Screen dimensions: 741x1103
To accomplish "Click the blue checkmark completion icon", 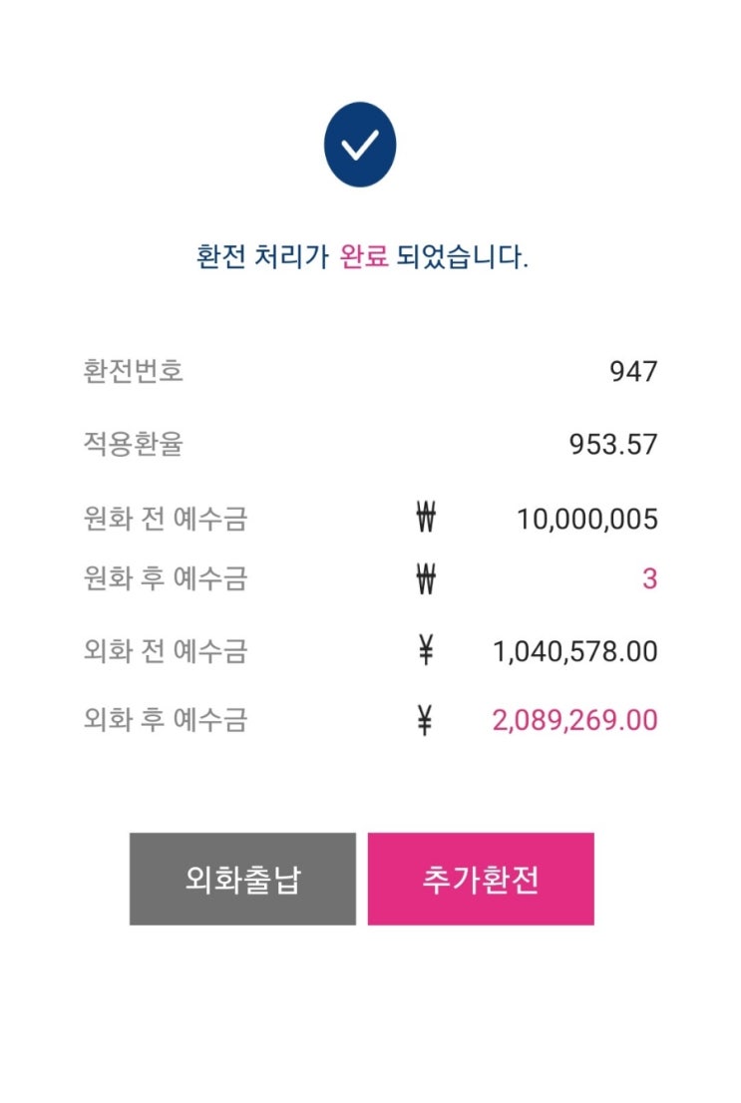I will [x=360, y=146].
